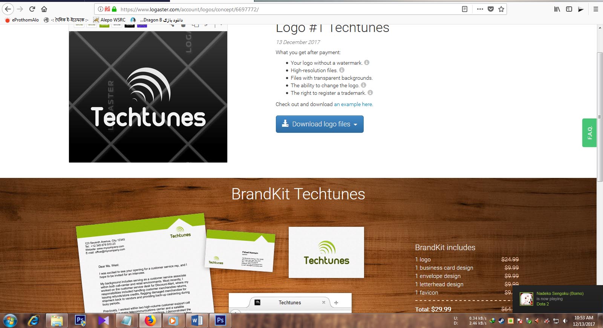Open the Firefox hamburger menu

click(596, 9)
